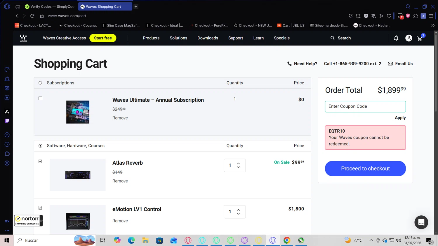
Task: Open the Products menu
Action: [151, 38]
